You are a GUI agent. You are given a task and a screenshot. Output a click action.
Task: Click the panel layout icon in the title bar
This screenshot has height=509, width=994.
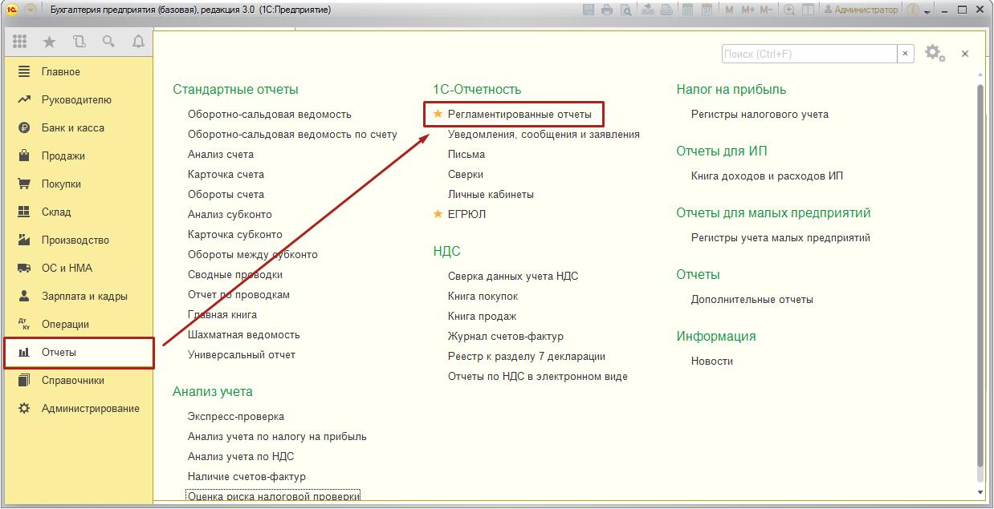coord(808,10)
